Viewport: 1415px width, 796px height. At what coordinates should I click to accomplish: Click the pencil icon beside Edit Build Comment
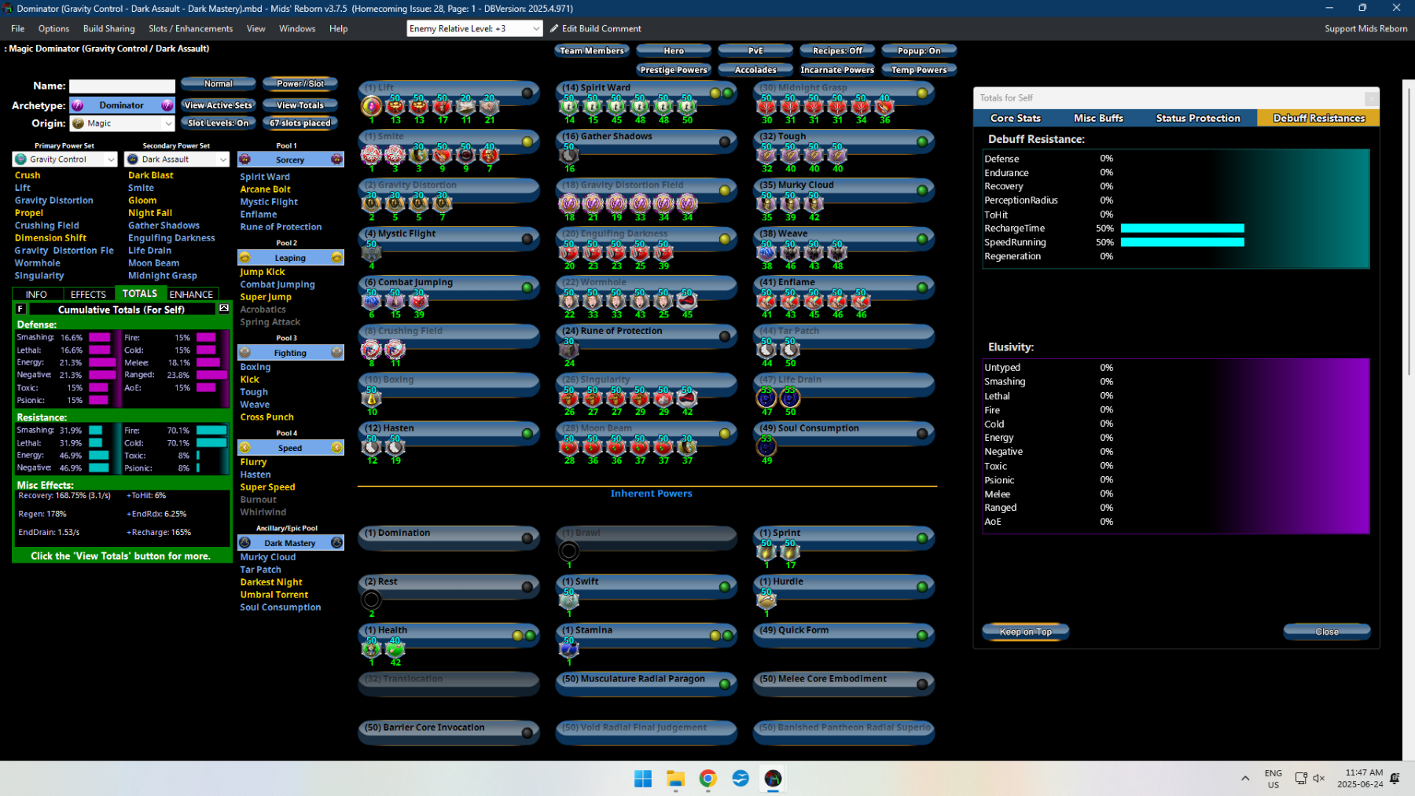[x=554, y=28]
